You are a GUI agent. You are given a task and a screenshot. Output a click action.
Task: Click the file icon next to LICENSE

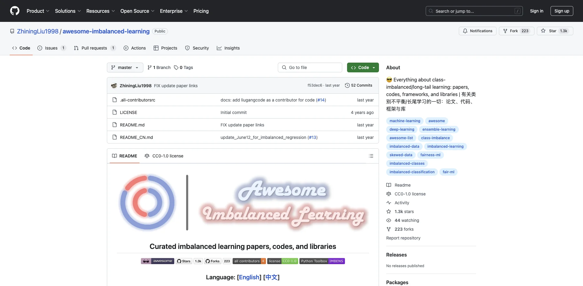(x=114, y=112)
